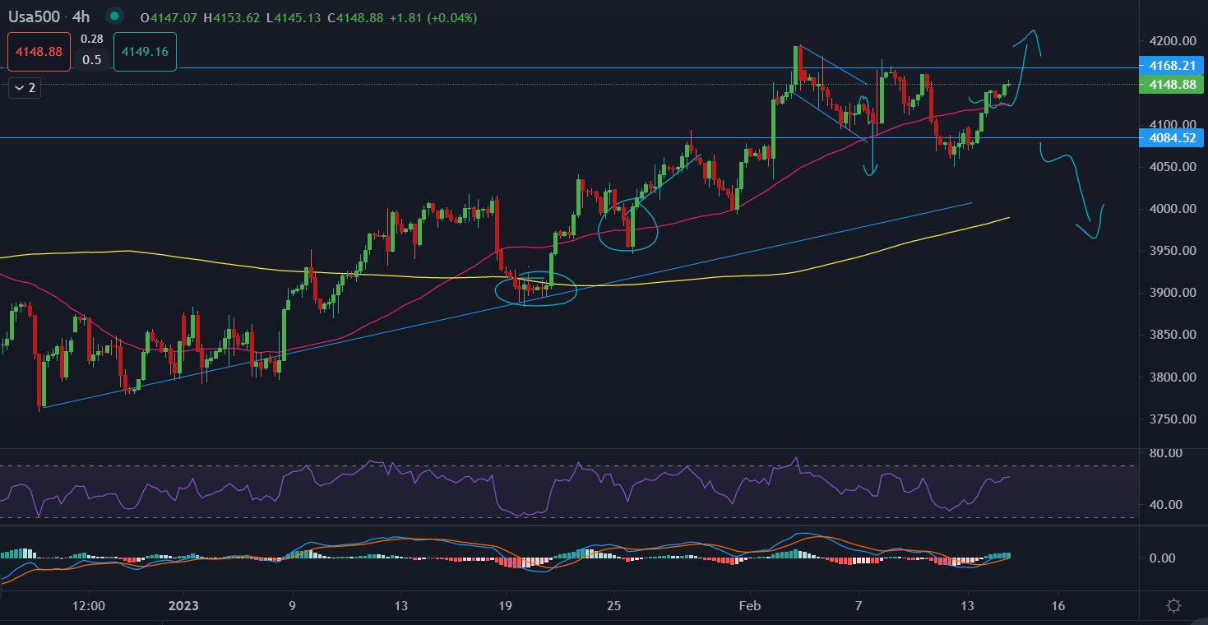Click the red sell price button 4148.88
The width and height of the screenshot is (1208, 625).
pyautogui.click(x=39, y=51)
